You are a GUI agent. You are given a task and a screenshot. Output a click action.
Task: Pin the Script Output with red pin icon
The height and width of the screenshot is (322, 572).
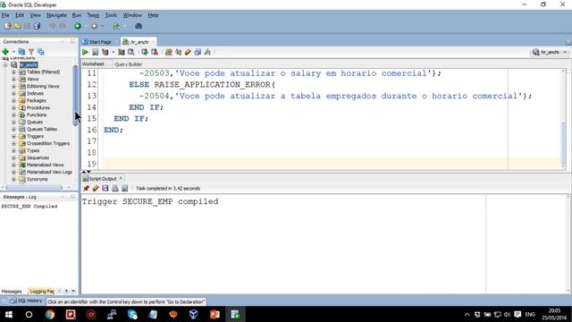pyautogui.click(x=86, y=189)
